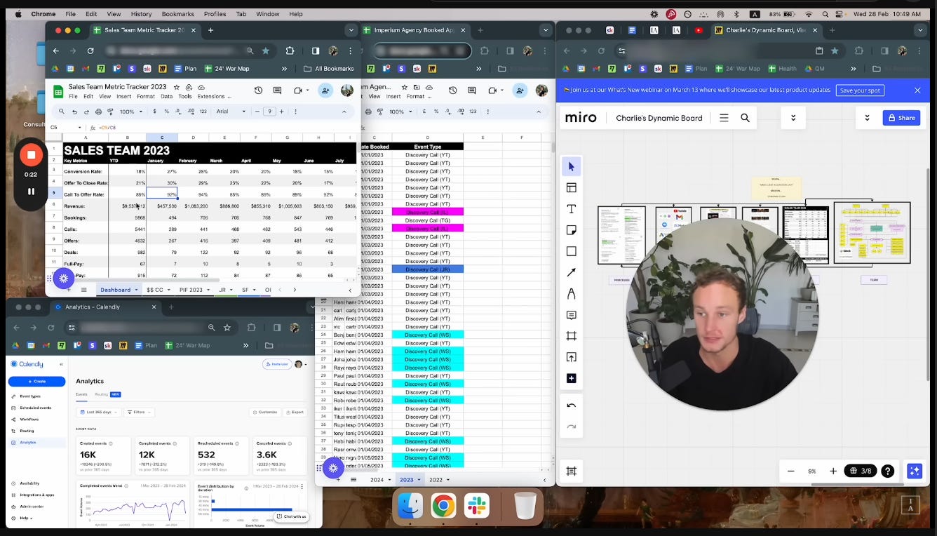Click the Miro redo arrow

571,427
